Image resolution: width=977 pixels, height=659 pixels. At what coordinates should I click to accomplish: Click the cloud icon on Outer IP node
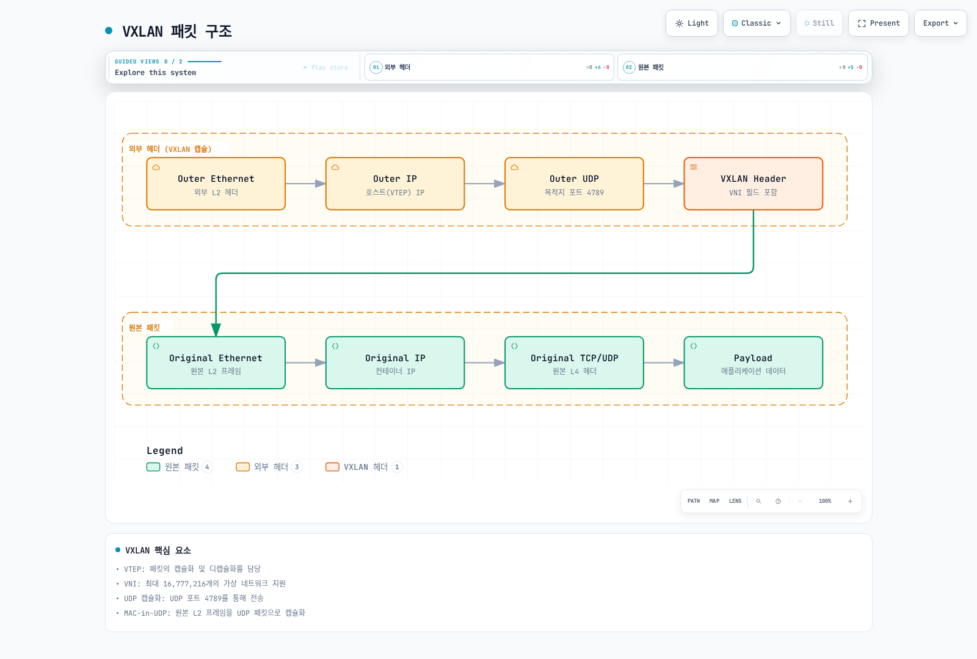tap(335, 167)
